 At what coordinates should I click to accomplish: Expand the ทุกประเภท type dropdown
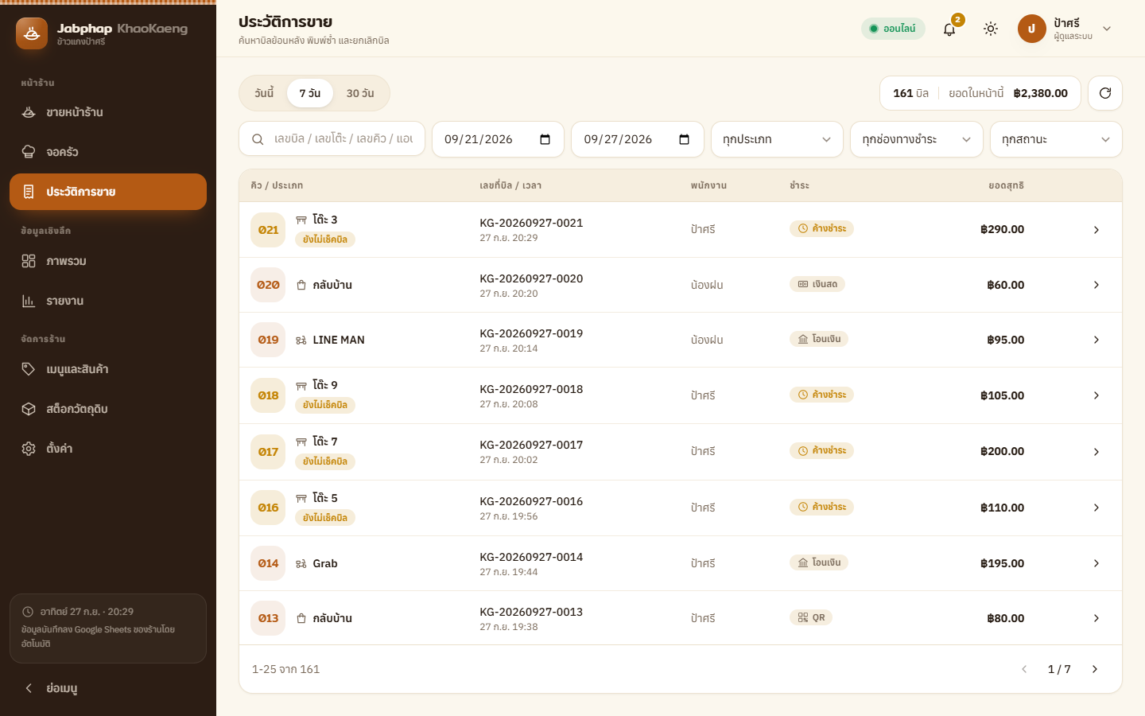click(x=777, y=139)
